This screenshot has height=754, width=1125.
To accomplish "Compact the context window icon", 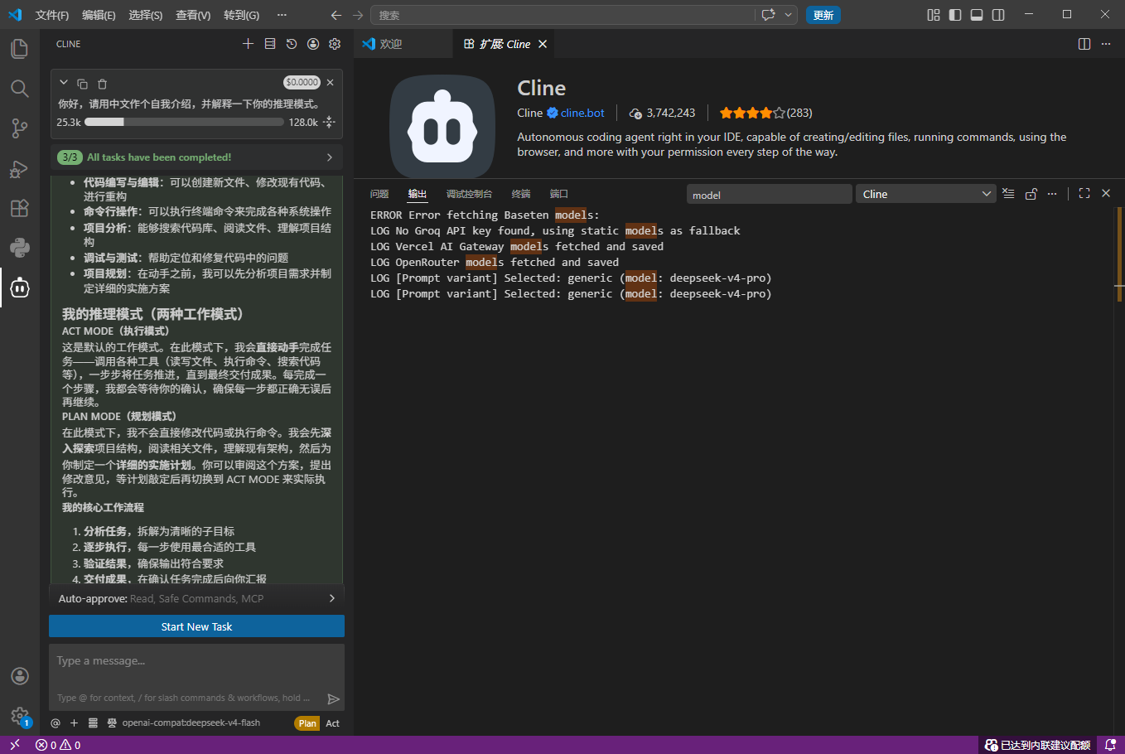I will pyautogui.click(x=330, y=122).
